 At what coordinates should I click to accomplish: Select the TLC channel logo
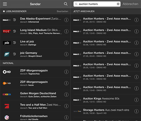point(7,31)
